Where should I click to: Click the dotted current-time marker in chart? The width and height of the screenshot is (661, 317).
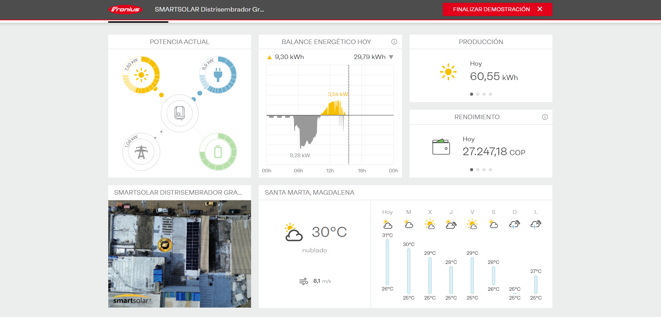[348, 140]
